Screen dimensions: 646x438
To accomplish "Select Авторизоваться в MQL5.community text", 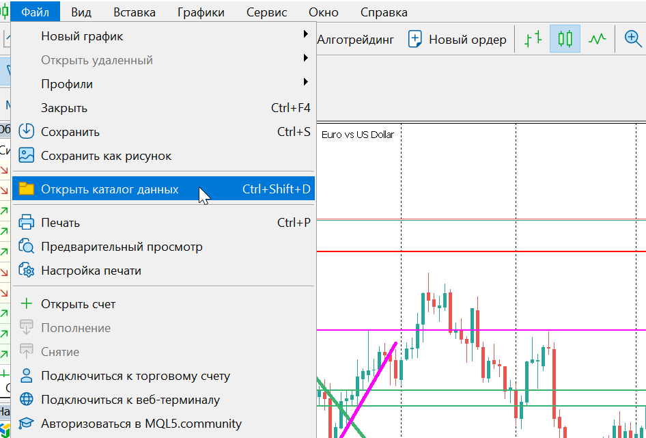I will click(141, 424).
